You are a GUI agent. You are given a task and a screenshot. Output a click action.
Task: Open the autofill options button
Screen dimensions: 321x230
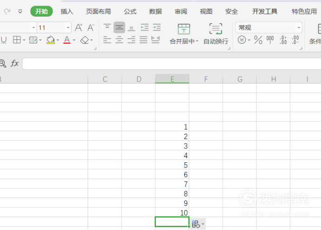tap(198, 224)
